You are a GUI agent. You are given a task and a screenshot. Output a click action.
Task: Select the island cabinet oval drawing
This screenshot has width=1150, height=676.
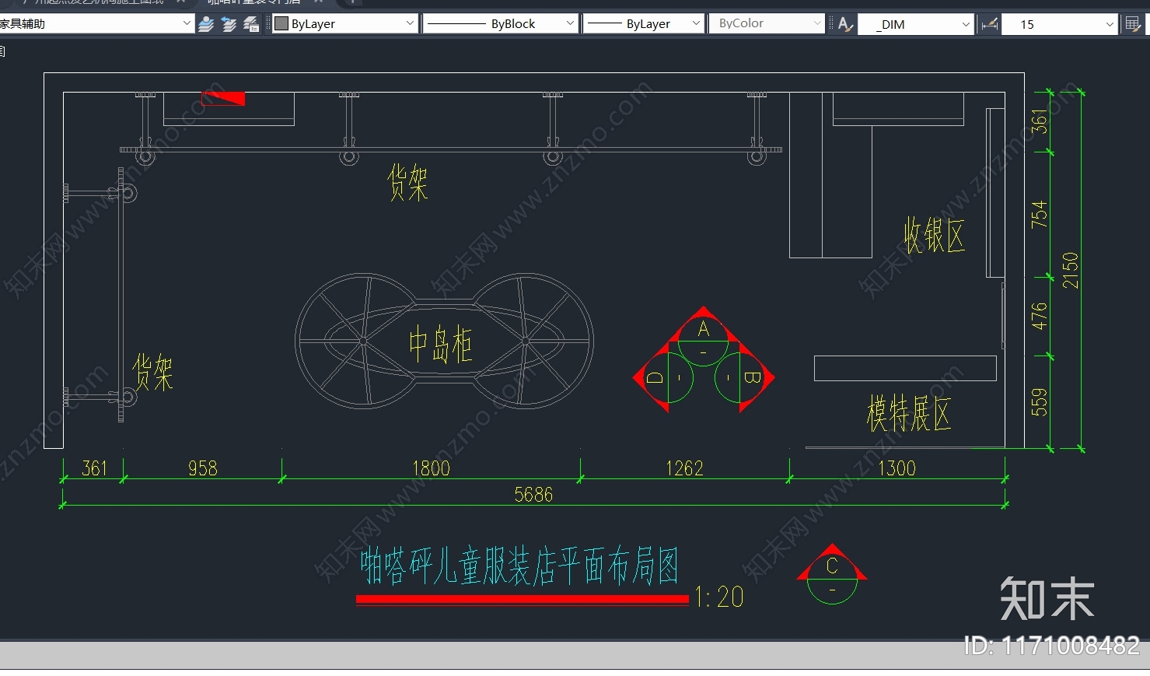coord(444,341)
